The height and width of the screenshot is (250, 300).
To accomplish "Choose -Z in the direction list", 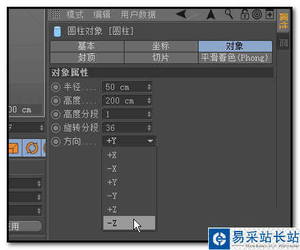I will 129,223.
